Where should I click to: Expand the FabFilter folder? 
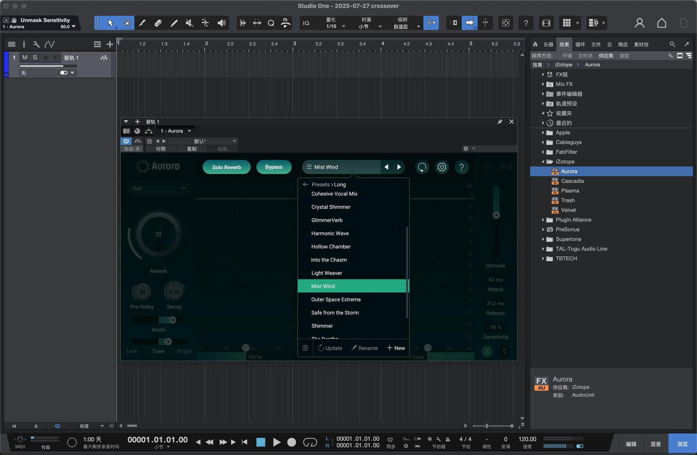[543, 152]
